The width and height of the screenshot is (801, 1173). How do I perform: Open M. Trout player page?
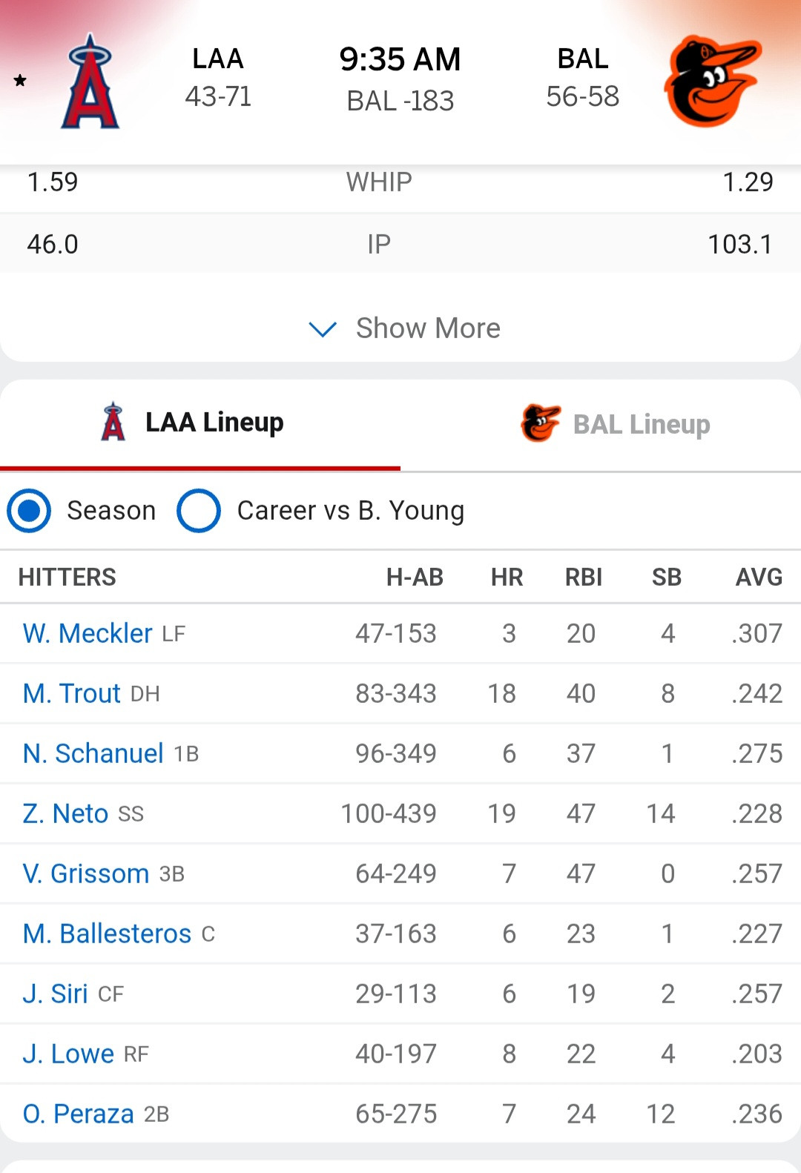click(72, 693)
